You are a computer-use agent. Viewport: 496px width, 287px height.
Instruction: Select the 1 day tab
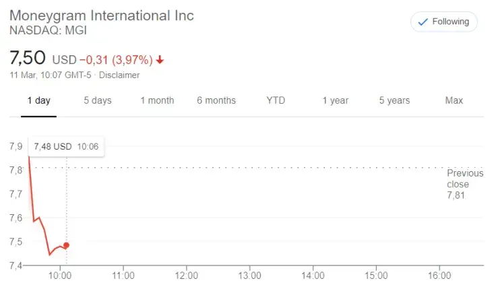pyautogui.click(x=38, y=100)
